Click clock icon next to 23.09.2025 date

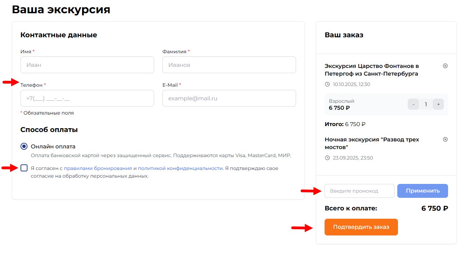(327, 158)
